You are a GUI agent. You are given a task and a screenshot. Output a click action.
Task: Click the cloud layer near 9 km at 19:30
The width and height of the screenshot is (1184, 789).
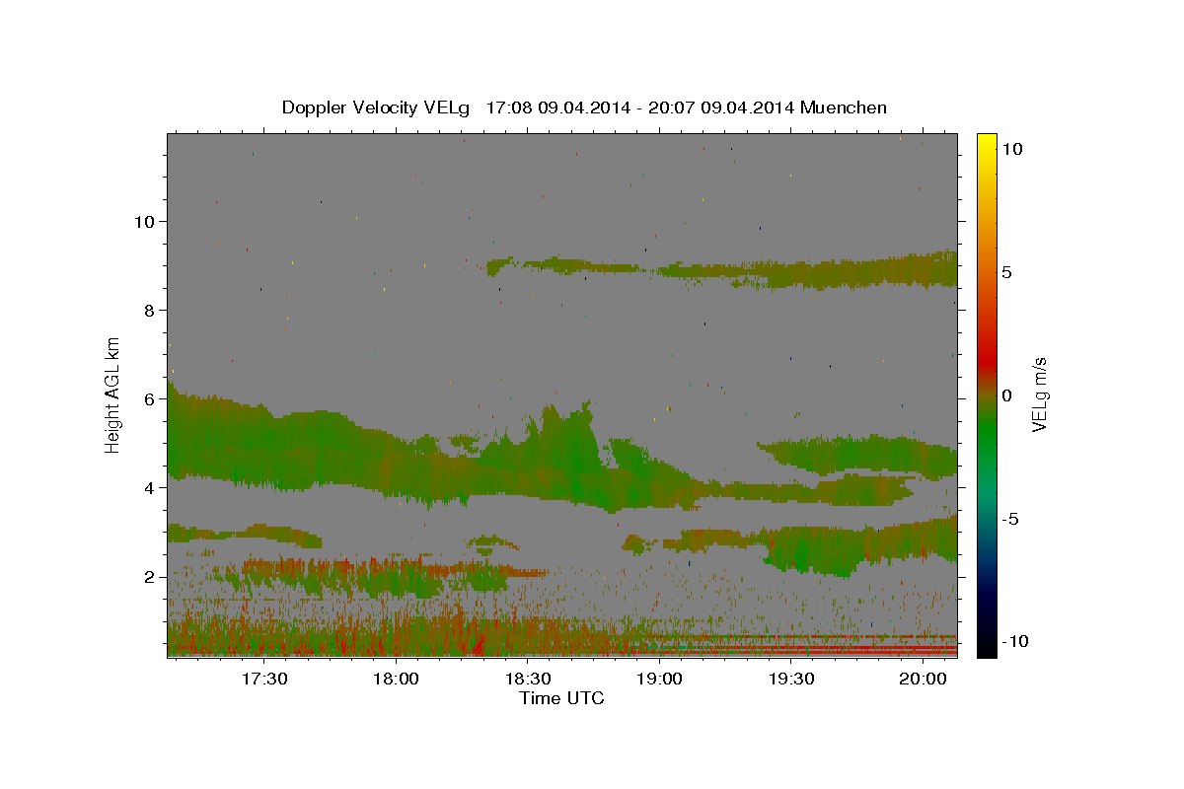pyautogui.click(x=791, y=275)
